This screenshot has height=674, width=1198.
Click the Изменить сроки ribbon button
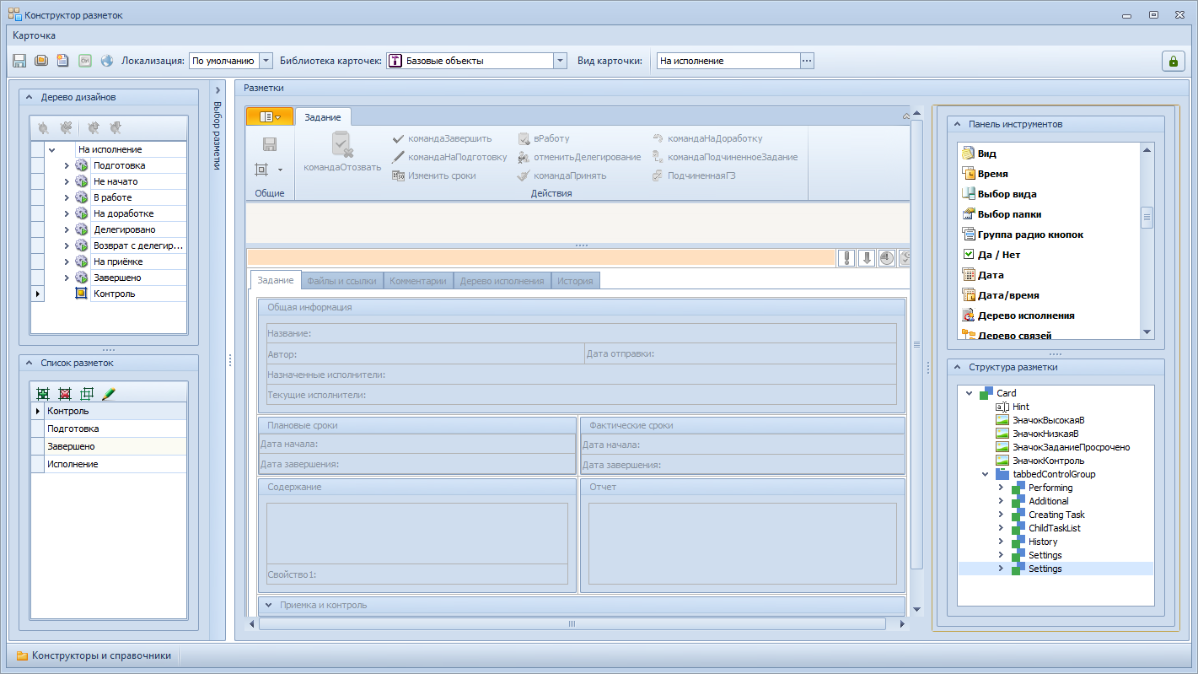[x=434, y=175]
